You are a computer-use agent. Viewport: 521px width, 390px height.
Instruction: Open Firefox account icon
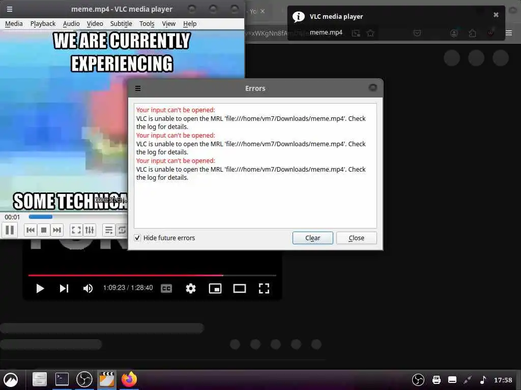tap(454, 33)
